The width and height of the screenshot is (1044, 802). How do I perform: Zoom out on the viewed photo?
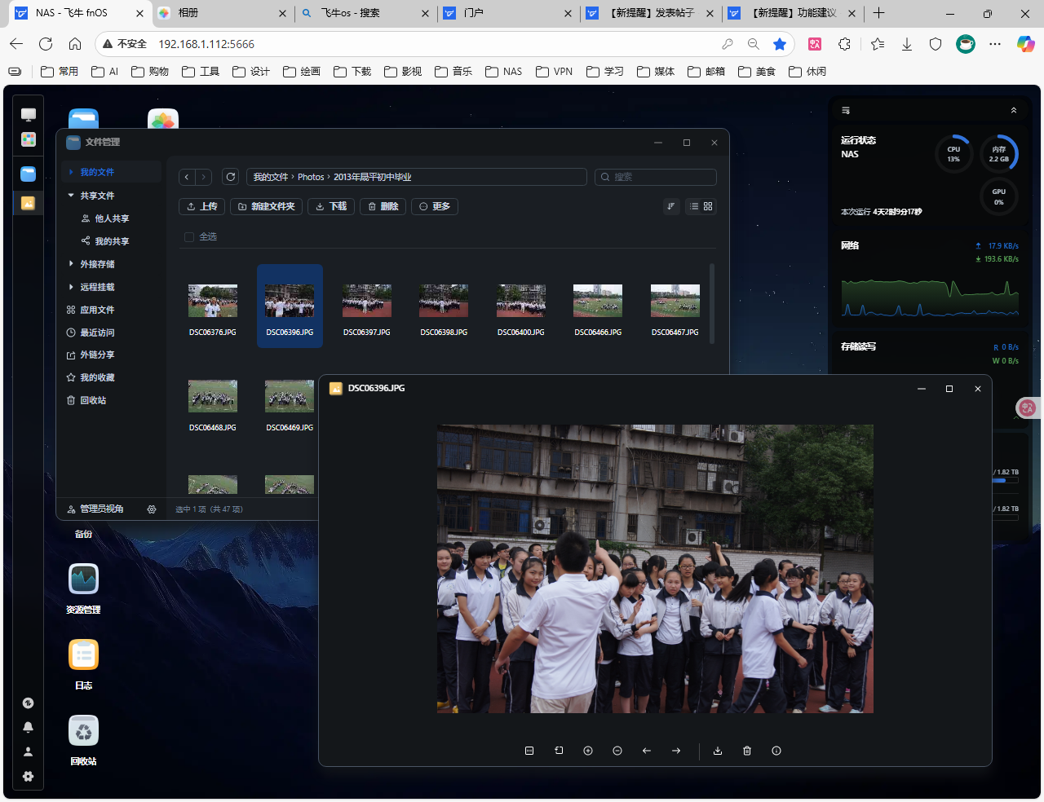pyautogui.click(x=617, y=751)
